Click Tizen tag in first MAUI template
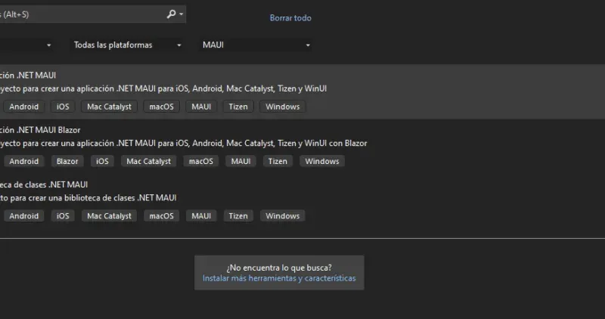The height and width of the screenshot is (319, 605). 238,107
